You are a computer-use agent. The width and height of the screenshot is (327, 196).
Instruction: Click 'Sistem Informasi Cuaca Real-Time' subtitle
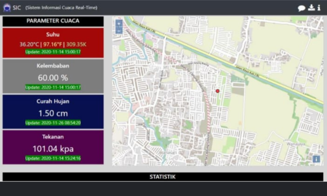tap(61, 8)
